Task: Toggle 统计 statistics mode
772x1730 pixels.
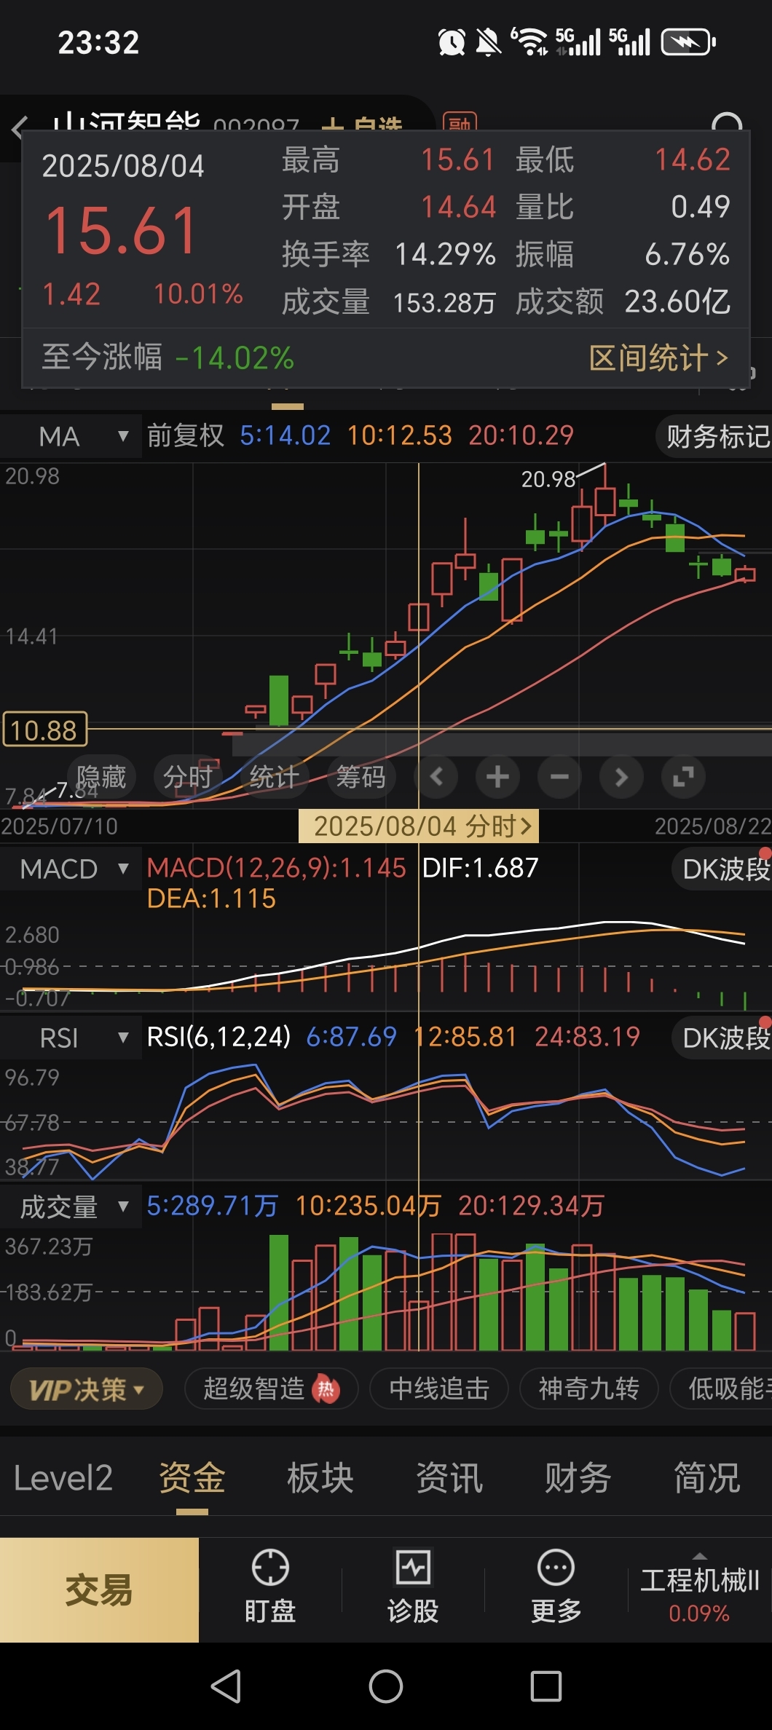Action: [x=275, y=777]
